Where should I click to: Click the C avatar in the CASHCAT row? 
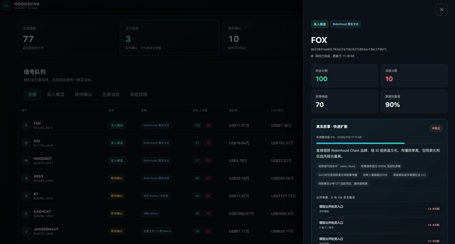[26, 213]
